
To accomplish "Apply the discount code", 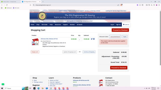I will pyautogui.click(x=125, y=37).
